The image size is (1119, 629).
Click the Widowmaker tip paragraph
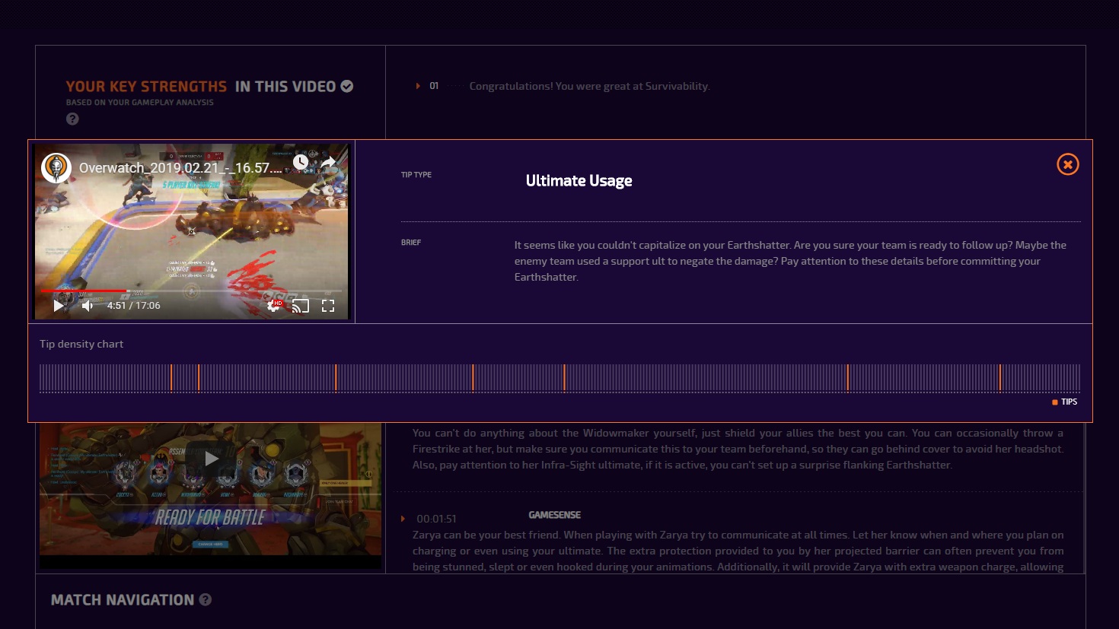tap(738, 449)
